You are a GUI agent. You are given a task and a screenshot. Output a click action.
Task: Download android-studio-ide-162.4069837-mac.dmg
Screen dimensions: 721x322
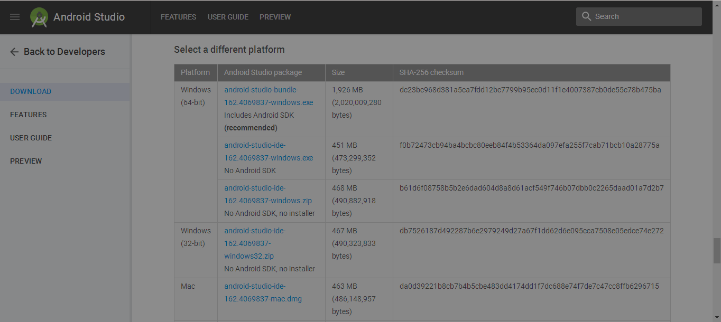(x=263, y=292)
